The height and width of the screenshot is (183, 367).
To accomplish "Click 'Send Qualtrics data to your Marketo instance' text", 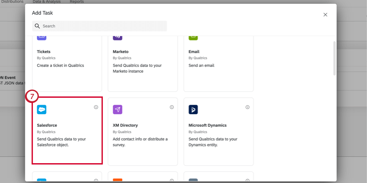I will [x=137, y=68].
